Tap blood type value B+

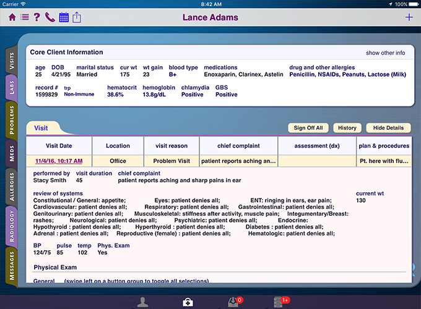point(173,75)
